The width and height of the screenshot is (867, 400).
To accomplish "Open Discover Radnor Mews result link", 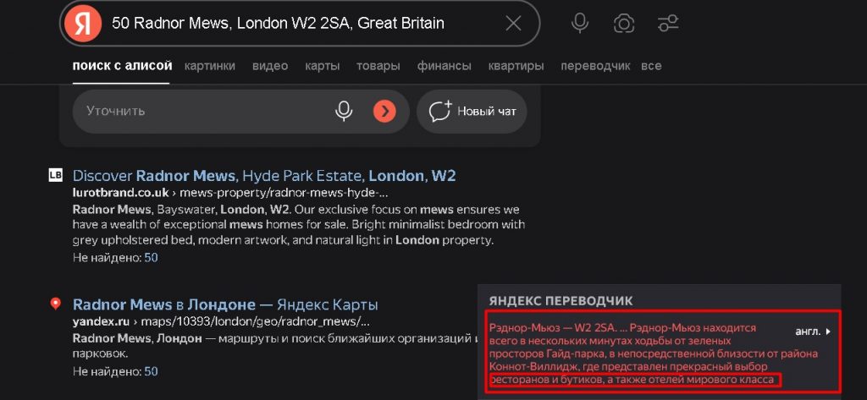I will pos(264,176).
